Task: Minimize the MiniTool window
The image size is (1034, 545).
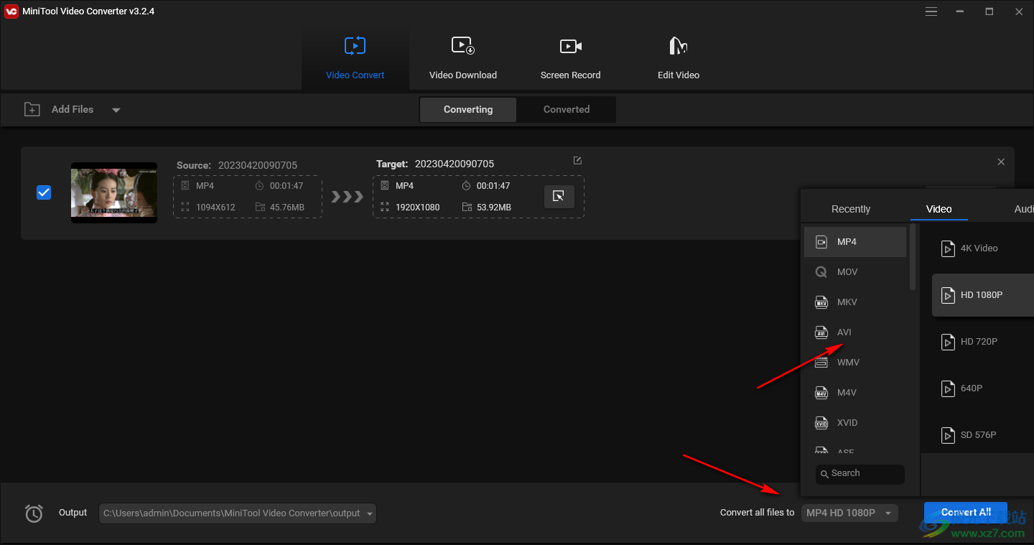Action: point(961,11)
